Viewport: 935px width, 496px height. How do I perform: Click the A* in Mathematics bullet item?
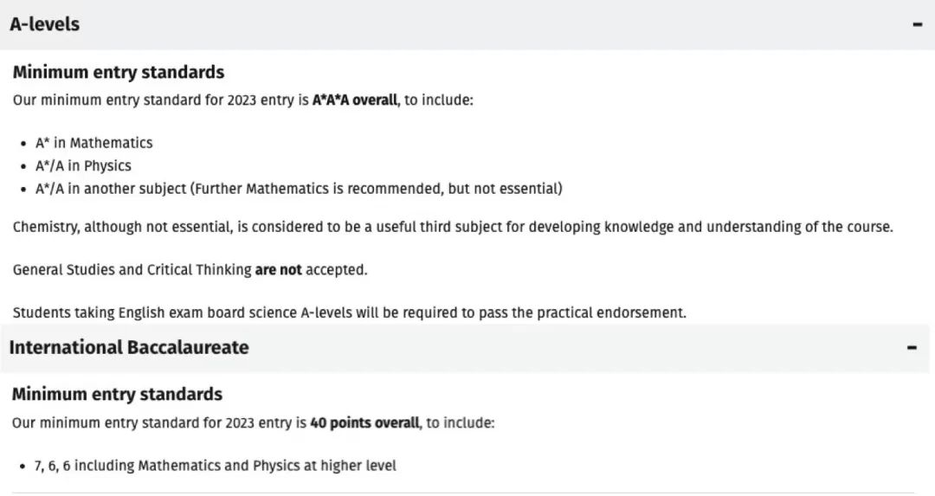click(93, 143)
